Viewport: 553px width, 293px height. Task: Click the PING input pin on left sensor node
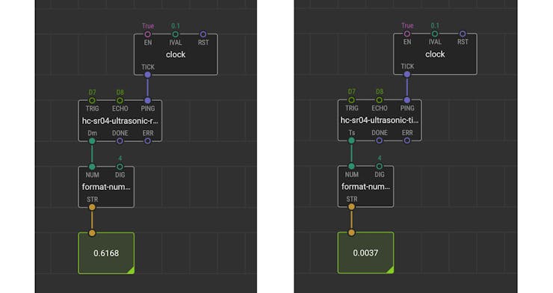[x=148, y=100]
